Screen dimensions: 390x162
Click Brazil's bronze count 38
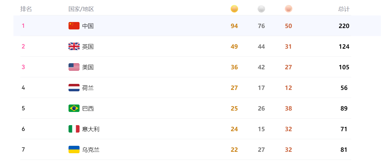288,108
